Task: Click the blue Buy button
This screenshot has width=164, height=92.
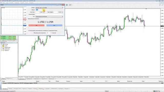Action: click(54, 25)
